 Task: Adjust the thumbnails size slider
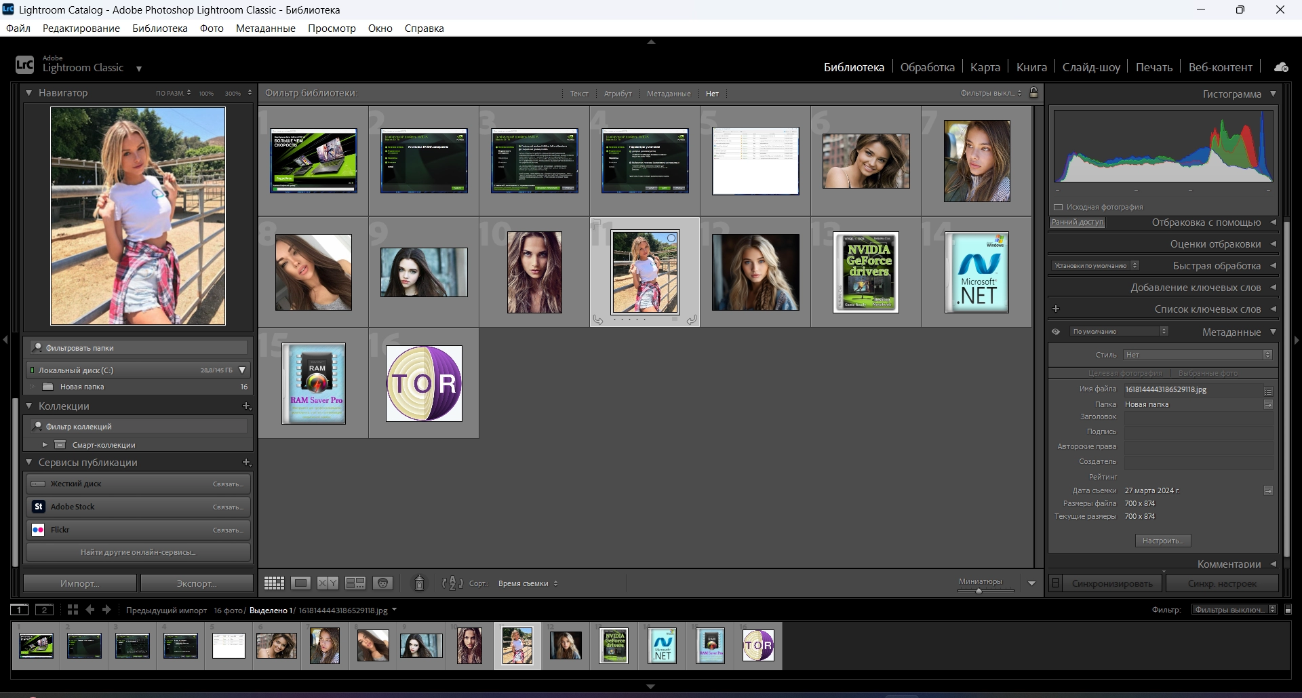[979, 591]
